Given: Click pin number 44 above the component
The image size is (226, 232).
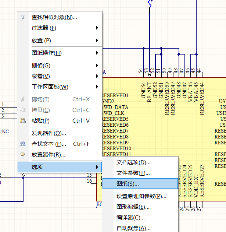Looking at the screenshot, I should click(199, 71).
